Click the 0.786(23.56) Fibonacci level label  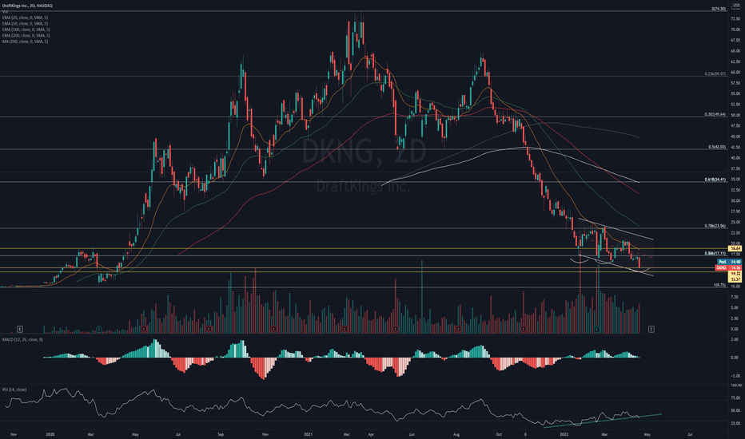click(x=715, y=226)
